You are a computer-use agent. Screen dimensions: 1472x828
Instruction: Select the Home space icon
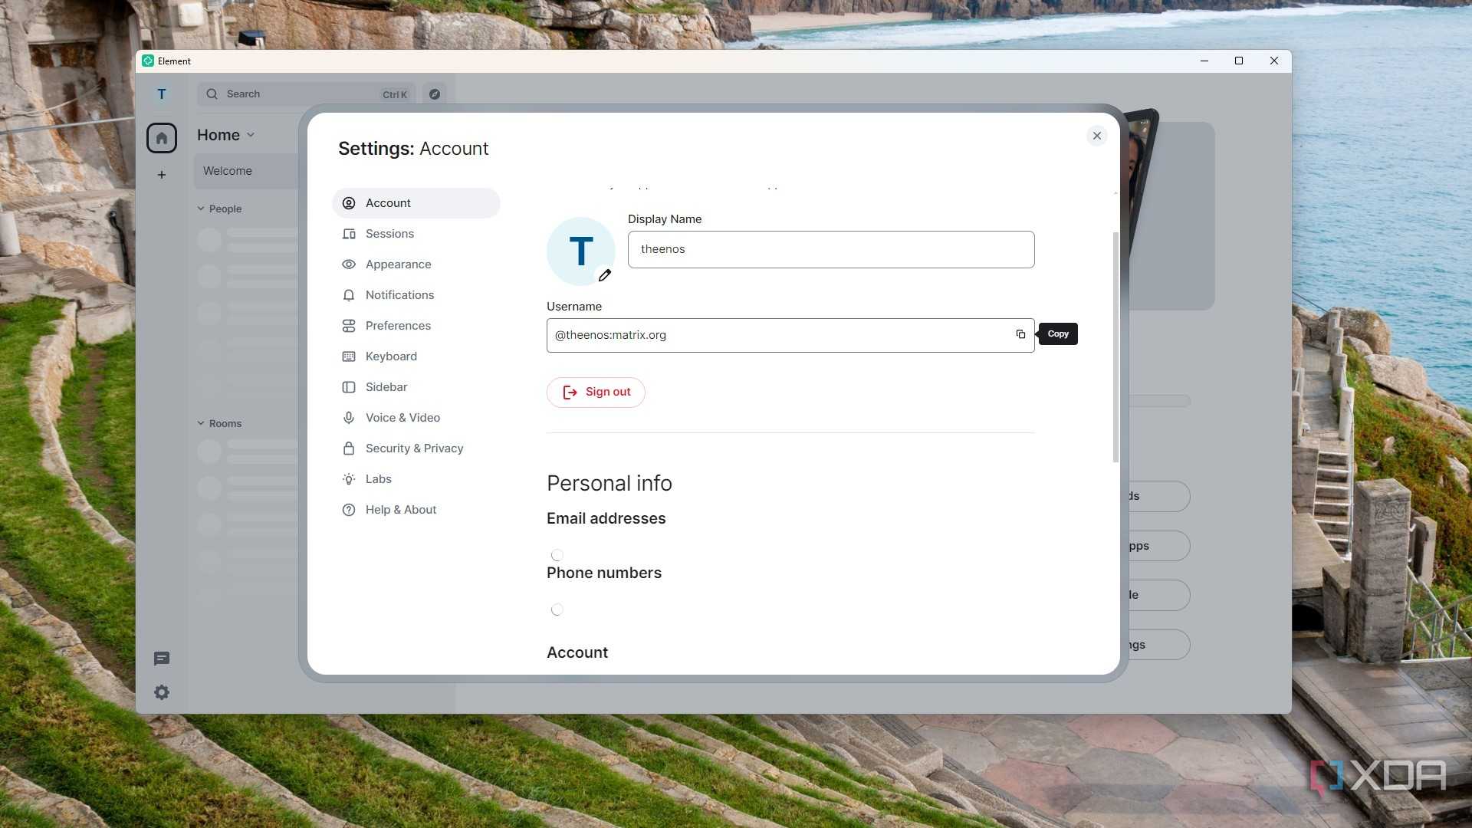point(162,138)
